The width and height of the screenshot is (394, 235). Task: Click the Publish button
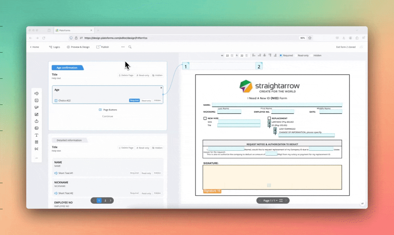pyautogui.click(x=103, y=47)
